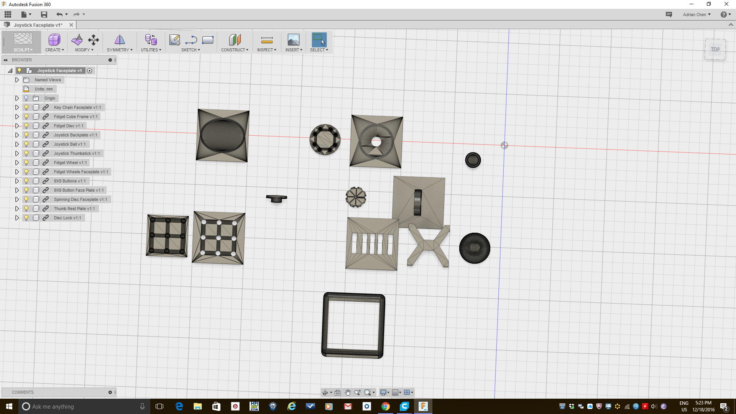Select the sketch Line tool

coord(191,39)
